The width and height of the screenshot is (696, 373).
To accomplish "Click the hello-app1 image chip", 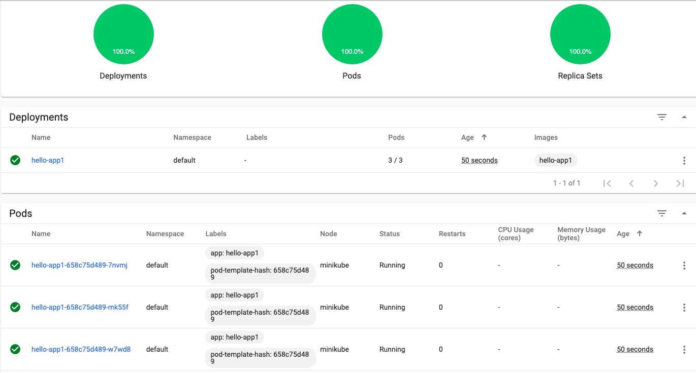I will [555, 161].
